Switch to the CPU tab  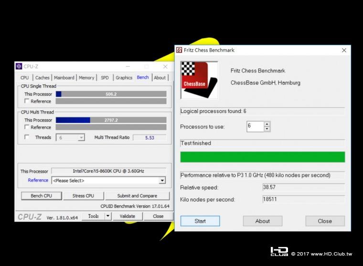click(24, 78)
